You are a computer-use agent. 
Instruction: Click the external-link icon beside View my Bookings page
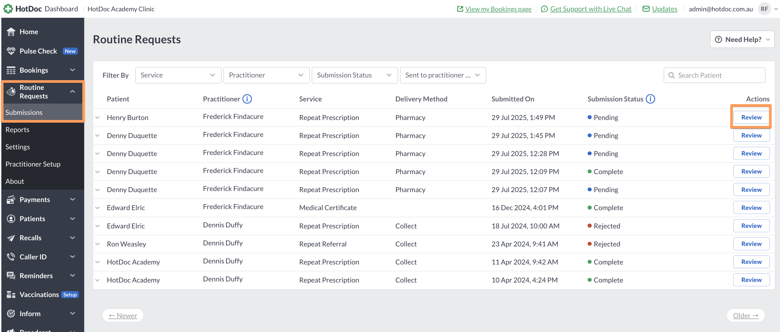coord(460,9)
